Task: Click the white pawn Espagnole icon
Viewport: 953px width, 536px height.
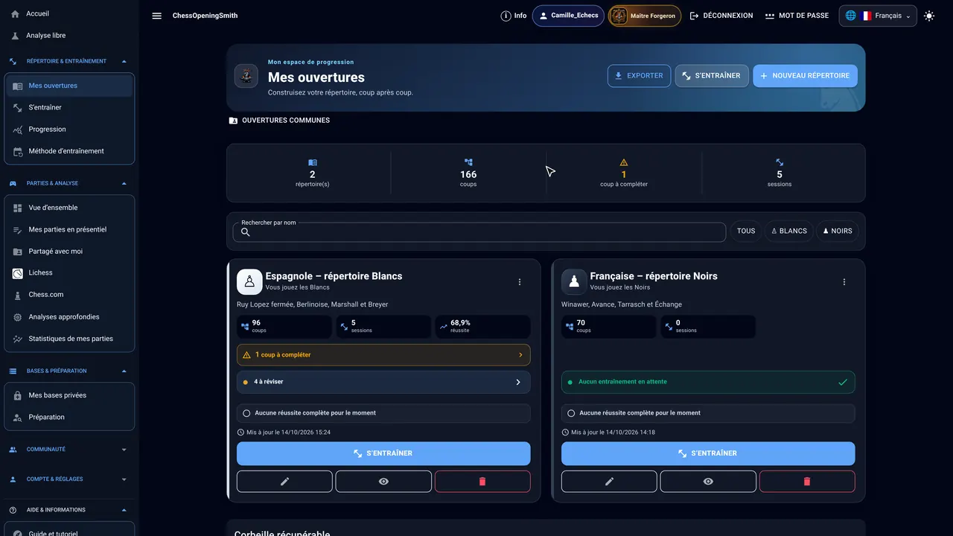Action: pos(249,281)
